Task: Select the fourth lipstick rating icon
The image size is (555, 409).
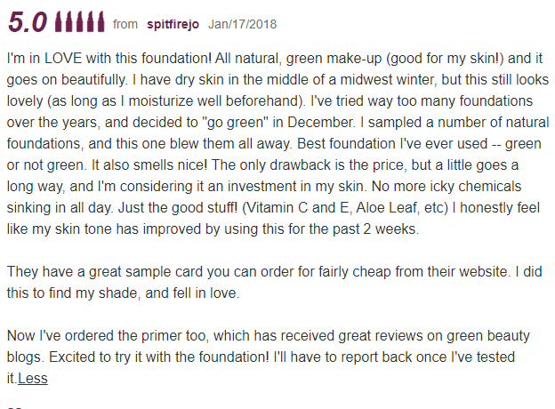Action: [91, 21]
